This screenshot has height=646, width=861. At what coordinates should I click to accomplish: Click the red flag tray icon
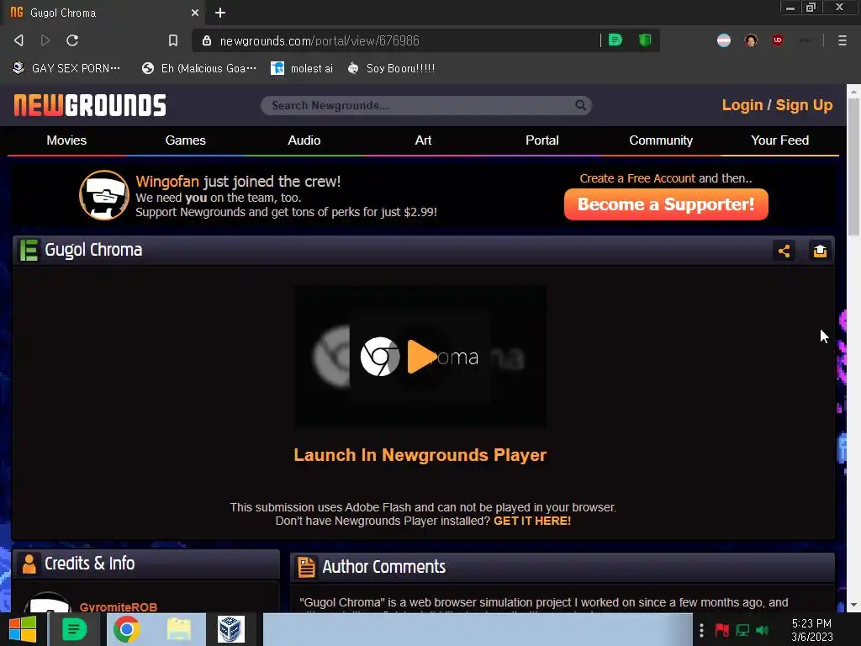(721, 630)
